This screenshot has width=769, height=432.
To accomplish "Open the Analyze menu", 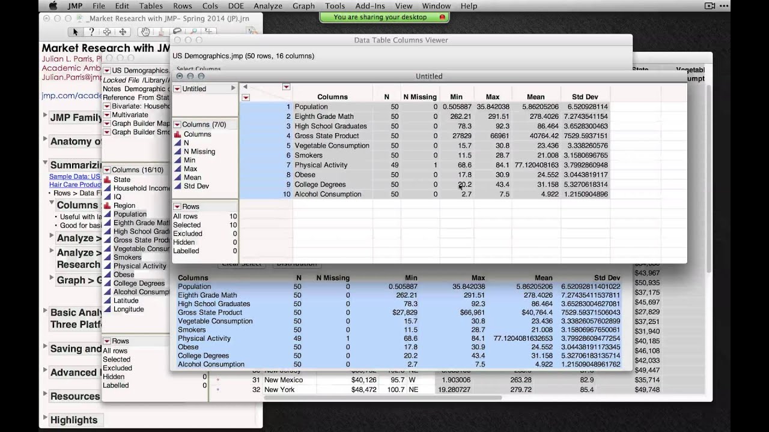I will pyautogui.click(x=268, y=6).
